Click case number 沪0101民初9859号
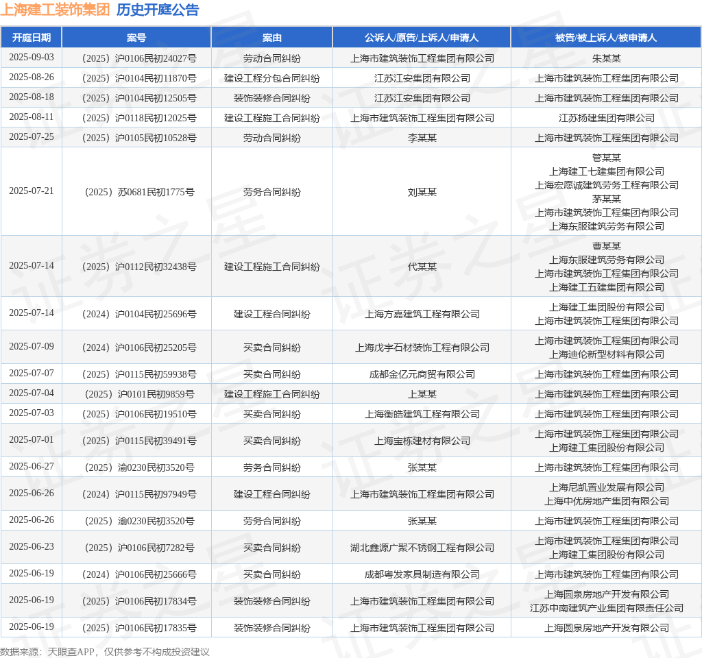The height and width of the screenshot is (658, 702). (139, 394)
